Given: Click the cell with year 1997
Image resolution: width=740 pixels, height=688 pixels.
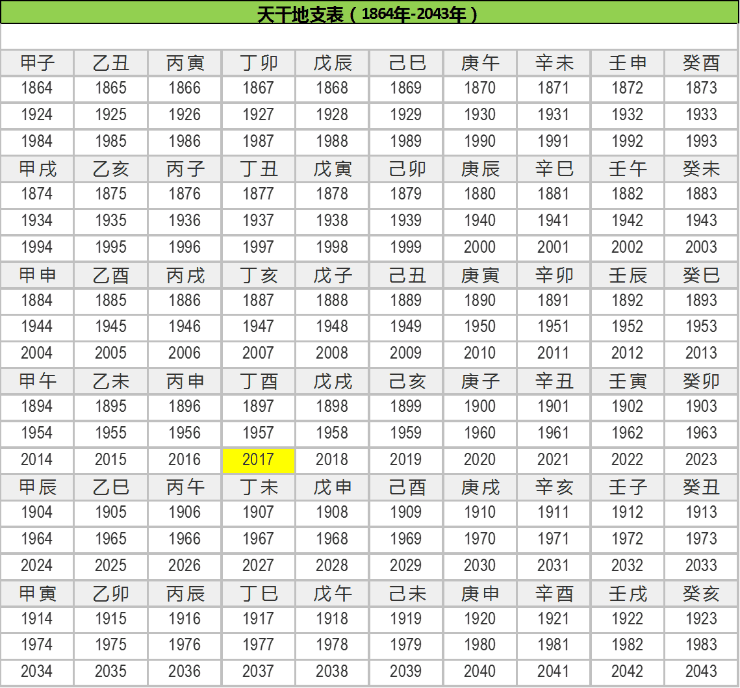Looking at the screenshot, I should tap(258, 248).
